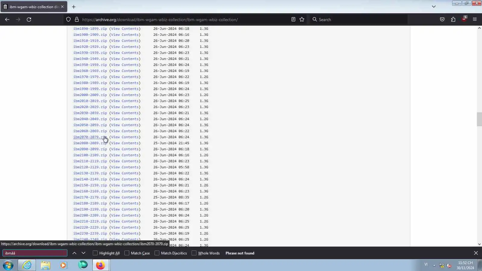The width and height of the screenshot is (482, 271).
Task: Open tracking protection shield icon
Action: pyautogui.click(x=68, y=20)
